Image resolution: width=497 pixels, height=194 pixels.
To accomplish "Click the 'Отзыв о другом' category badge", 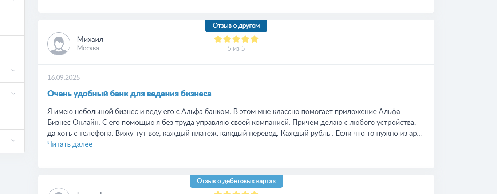I will [x=236, y=26].
